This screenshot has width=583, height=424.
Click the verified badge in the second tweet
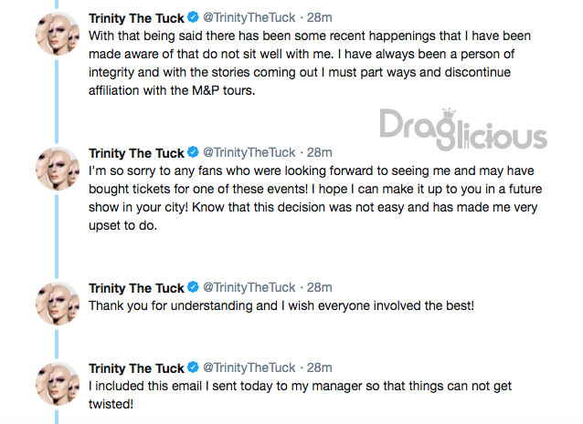(x=193, y=152)
